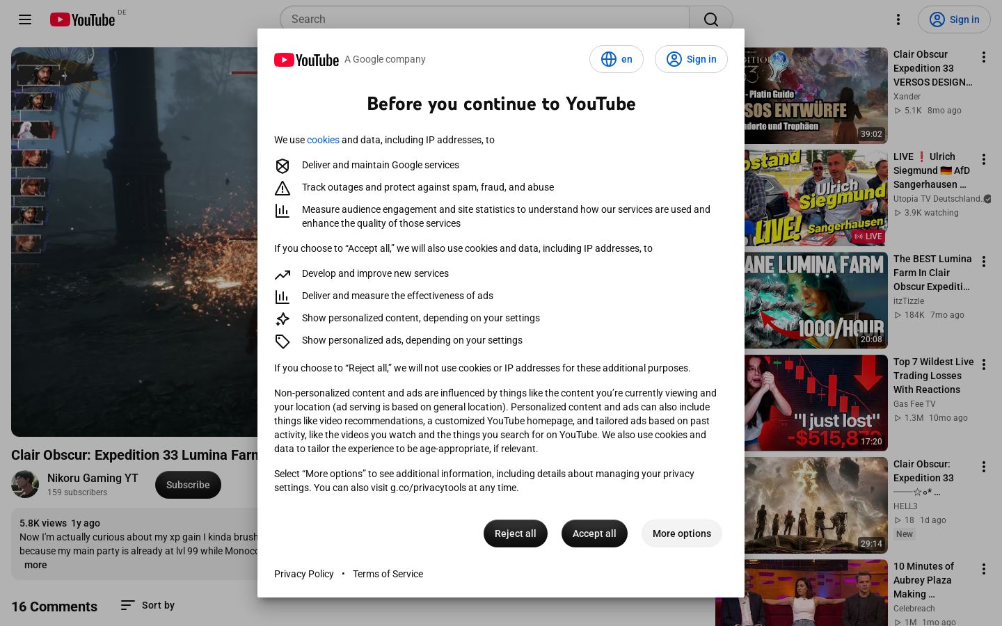Open title '10 Minutes of Aubrey Plaza Making'
The height and width of the screenshot is (626, 1002).
coord(923,580)
